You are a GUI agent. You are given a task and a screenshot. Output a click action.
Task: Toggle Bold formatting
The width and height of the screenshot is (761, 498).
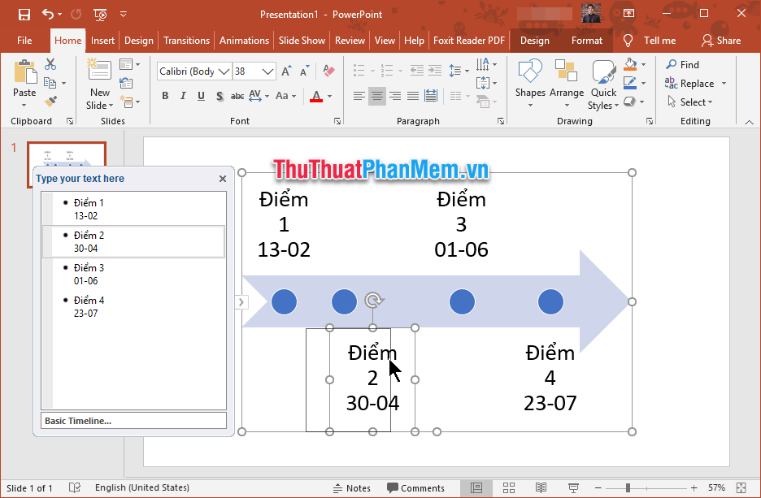pos(165,96)
